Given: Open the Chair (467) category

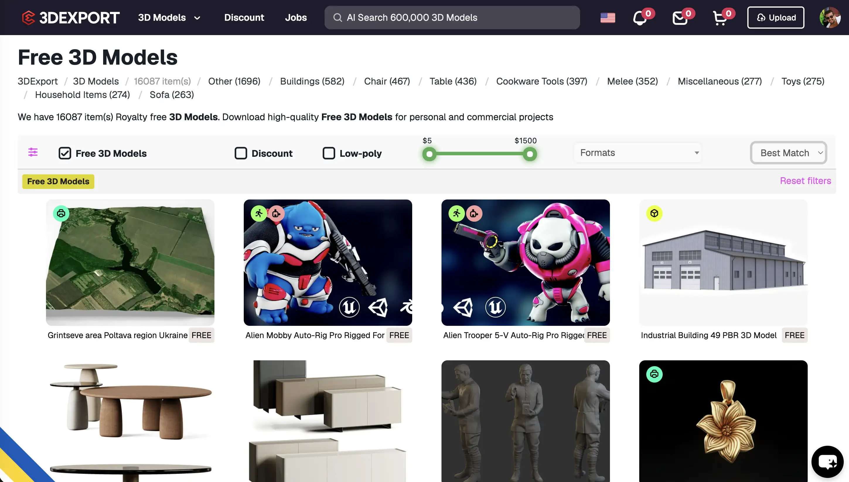Looking at the screenshot, I should coord(387,81).
